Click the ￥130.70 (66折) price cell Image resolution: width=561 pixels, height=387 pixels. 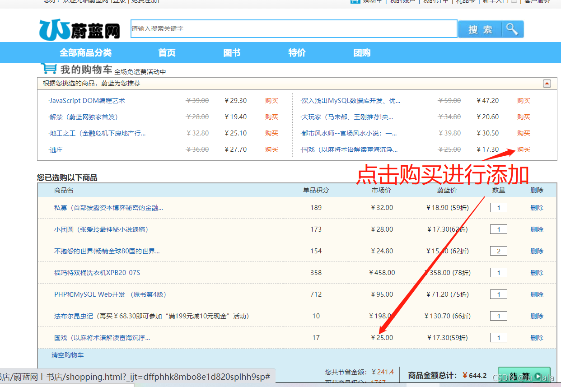447,316
